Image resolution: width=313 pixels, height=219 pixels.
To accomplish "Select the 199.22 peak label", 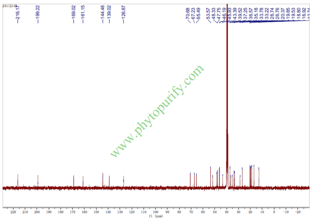I will point(38,12).
